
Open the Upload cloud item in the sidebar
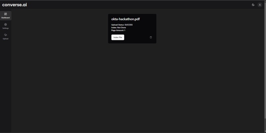(x=6, y=36)
